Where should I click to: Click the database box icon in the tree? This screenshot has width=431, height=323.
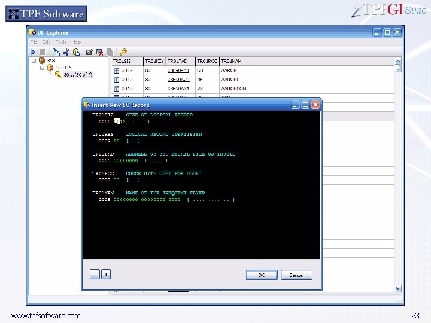[42, 60]
